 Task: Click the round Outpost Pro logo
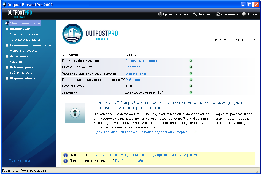72,34
